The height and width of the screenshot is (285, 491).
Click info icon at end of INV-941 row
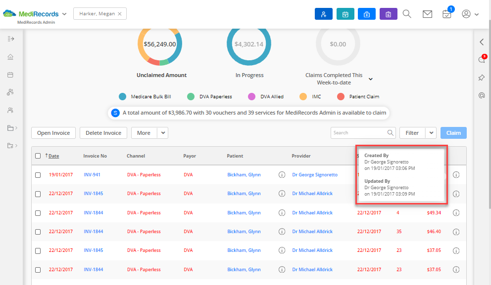(456, 175)
